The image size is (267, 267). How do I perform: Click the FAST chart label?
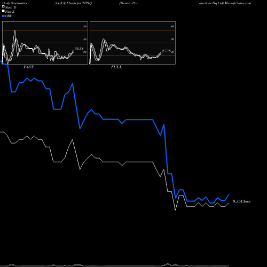(28, 67)
